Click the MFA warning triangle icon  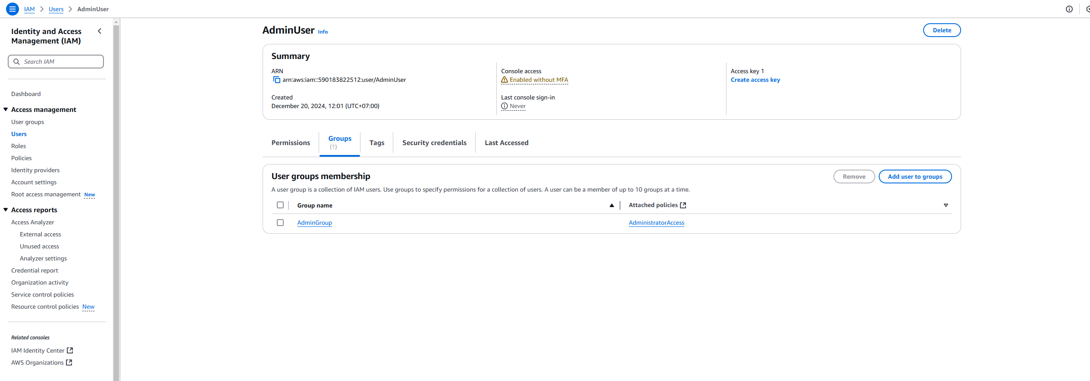click(x=504, y=80)
